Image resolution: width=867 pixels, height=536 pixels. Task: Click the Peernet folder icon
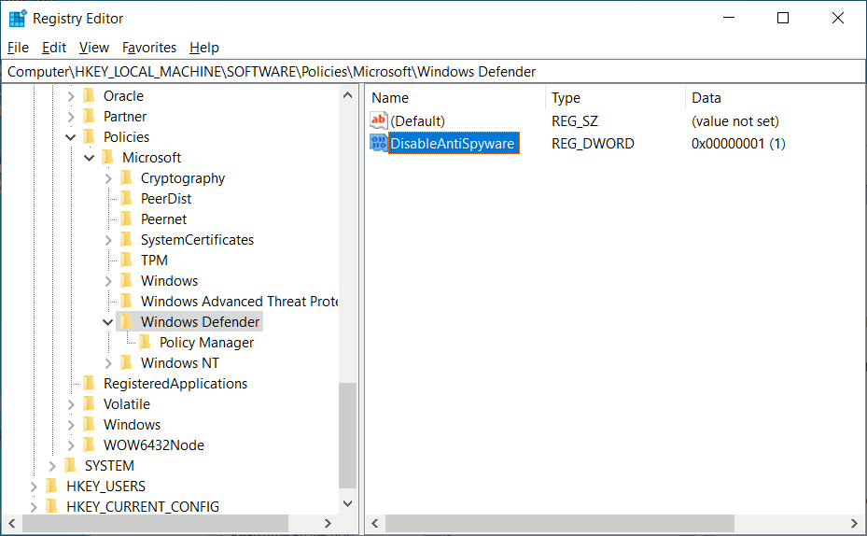(127, 219)
